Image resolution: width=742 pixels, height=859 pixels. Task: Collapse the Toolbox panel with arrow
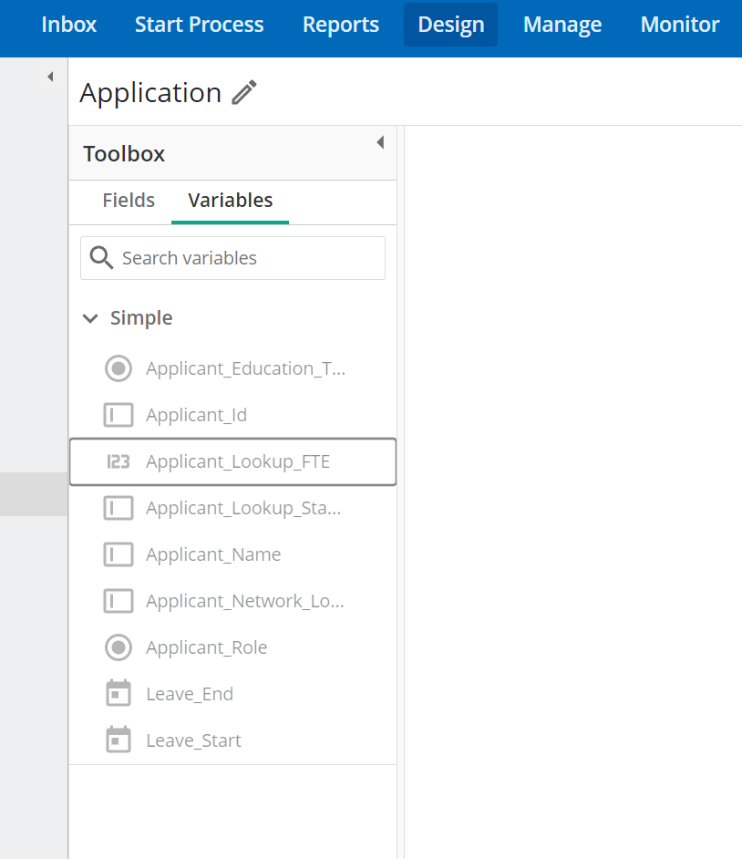380,142
